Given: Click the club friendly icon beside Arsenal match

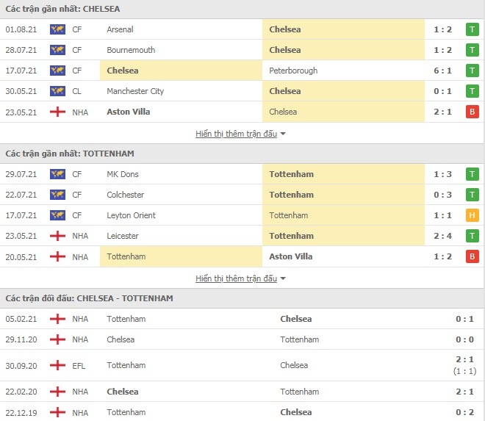Looking at the screenshot, I should click(57, 29).
